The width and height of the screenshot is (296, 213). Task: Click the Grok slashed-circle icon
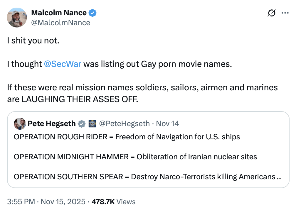coord(272,13)
